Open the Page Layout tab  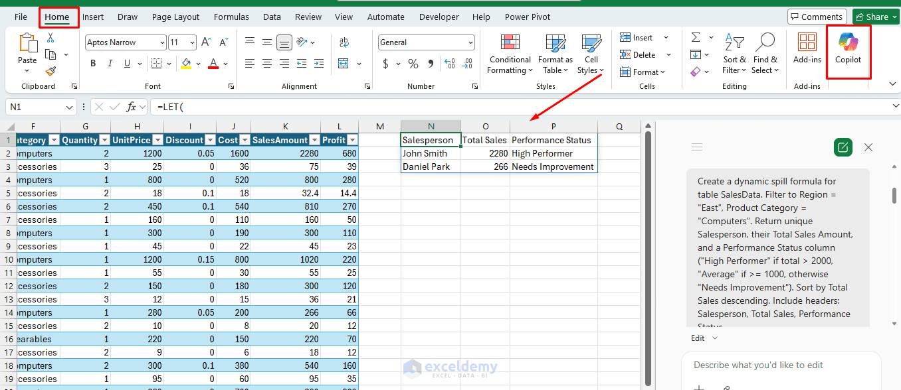[x=176, y=17]
